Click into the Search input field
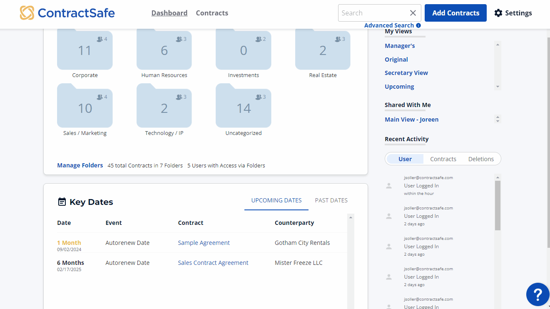This screenshot has width=550, height=309. (x=372, y=13)
